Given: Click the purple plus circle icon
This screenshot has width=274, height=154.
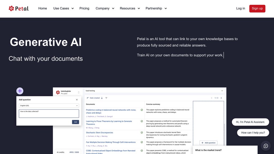Looking at the screenshot, I should pyautogui.click(x=20, y=91).
